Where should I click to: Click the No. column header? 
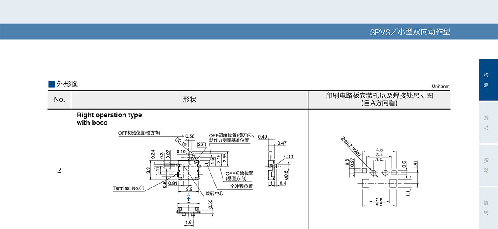point(59,100)
